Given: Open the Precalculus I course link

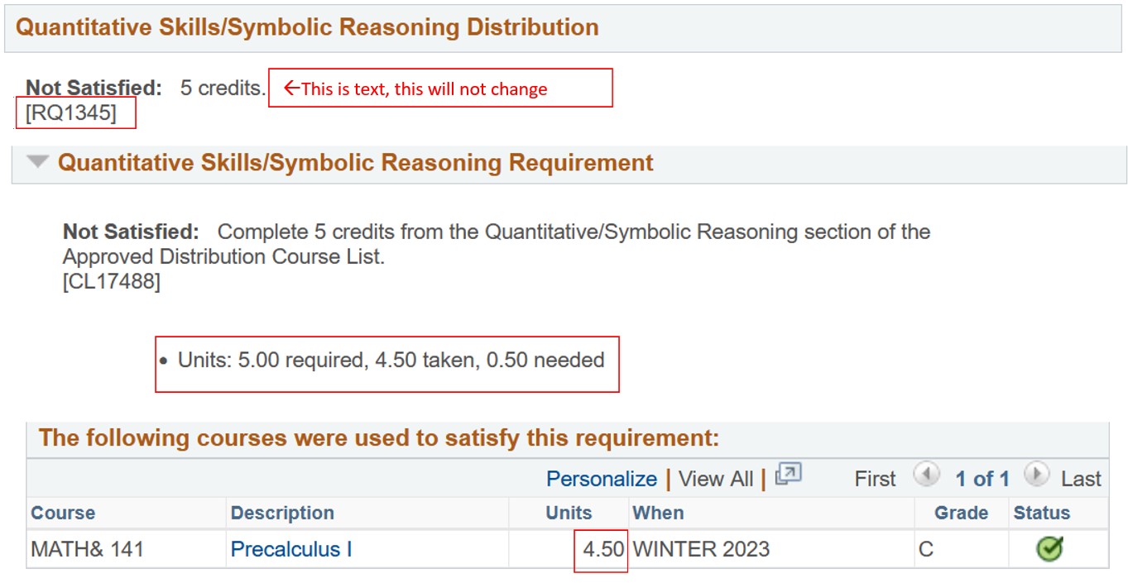Looking at the screenshot, I should [x=291, y=549].
